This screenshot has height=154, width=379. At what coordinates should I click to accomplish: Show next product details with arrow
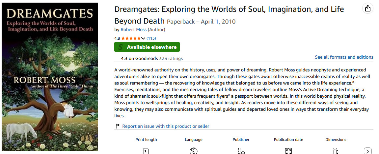368,151
